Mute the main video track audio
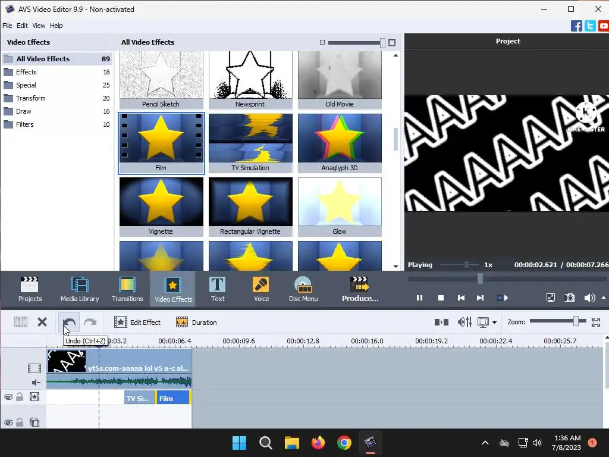This screenshot has height=457, width=609. (x=36, y=383)
